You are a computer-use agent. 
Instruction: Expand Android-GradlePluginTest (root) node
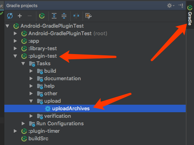pos(15,34)
